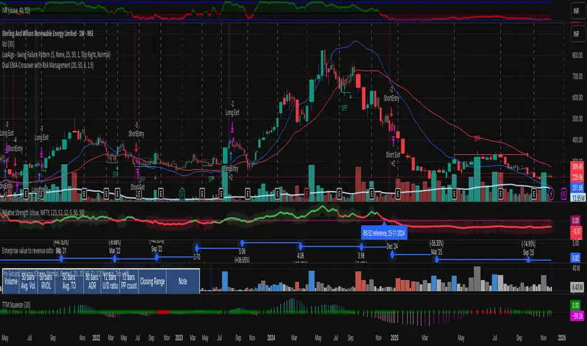The height and width of the screenshot is (346, 587).
Task: Click the red earnings E marker
Action: (307, 193)
